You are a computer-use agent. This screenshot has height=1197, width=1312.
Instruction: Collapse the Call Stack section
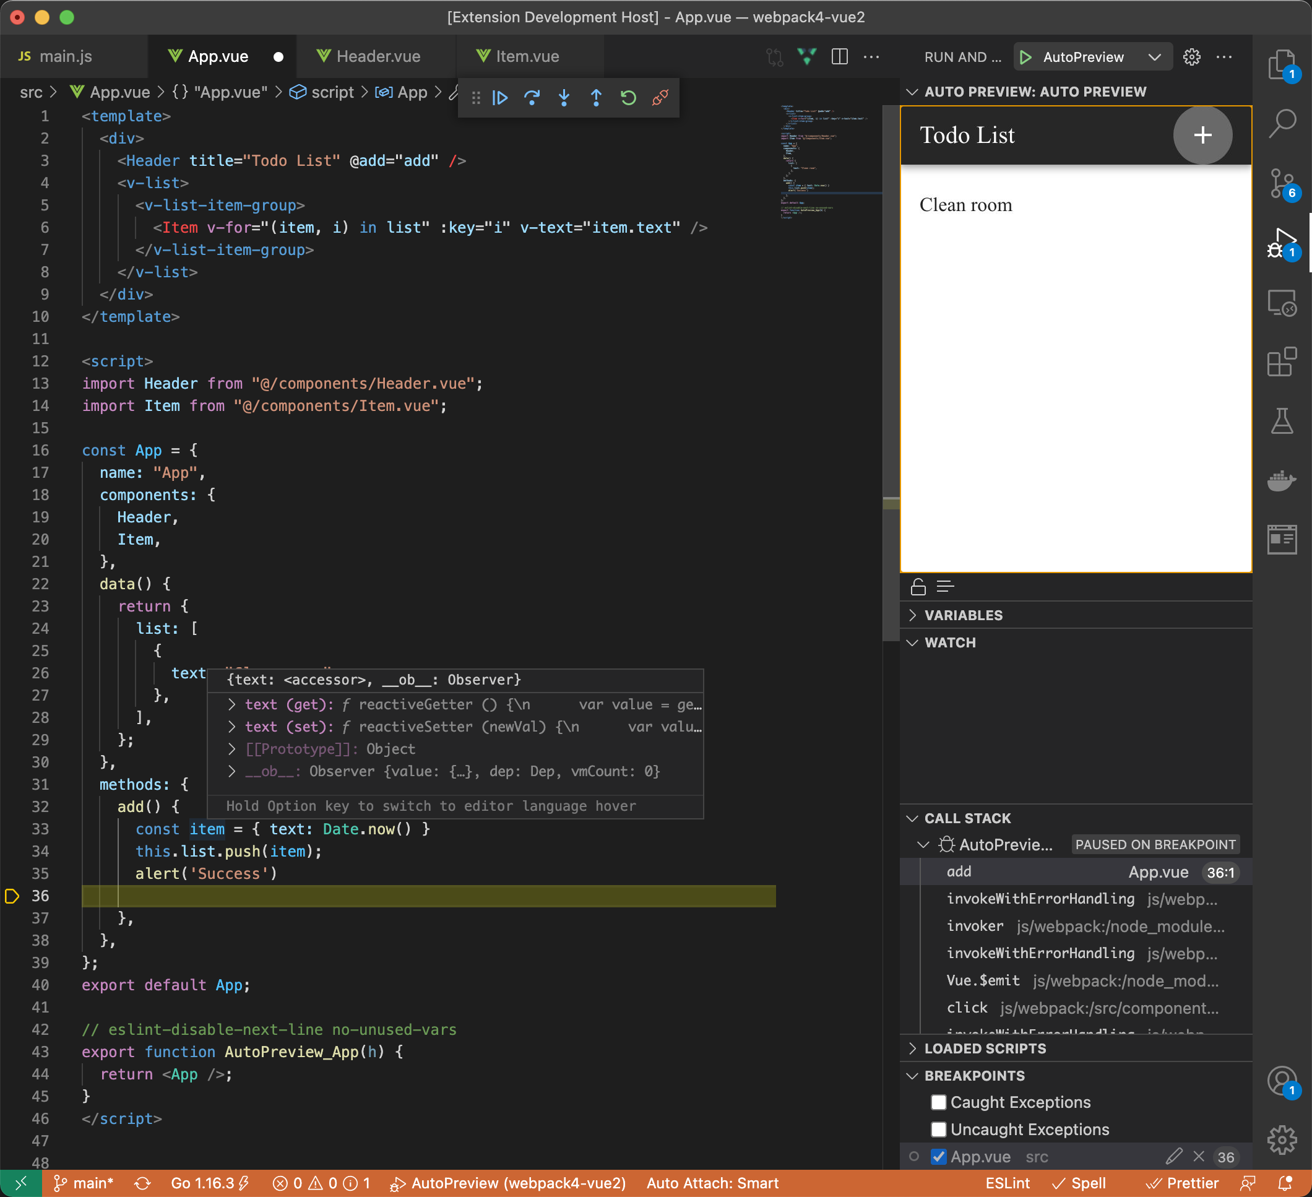click(912, 818)
